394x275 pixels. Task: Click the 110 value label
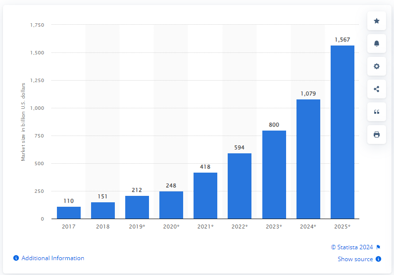69,201
